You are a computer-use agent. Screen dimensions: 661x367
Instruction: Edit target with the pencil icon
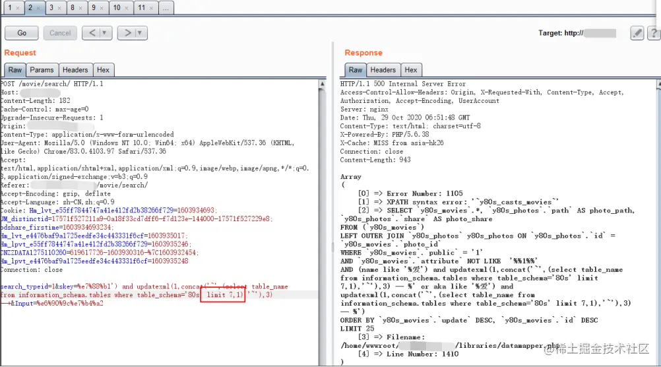point(637,33)
